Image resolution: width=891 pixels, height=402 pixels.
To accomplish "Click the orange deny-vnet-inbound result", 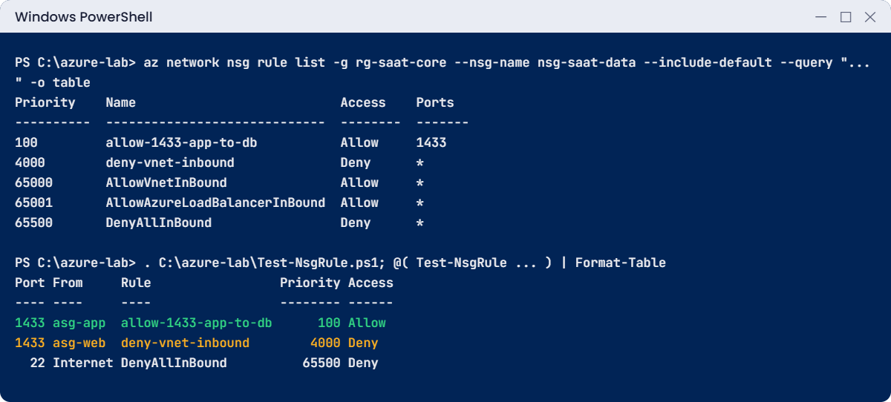I will click(186, 343).
